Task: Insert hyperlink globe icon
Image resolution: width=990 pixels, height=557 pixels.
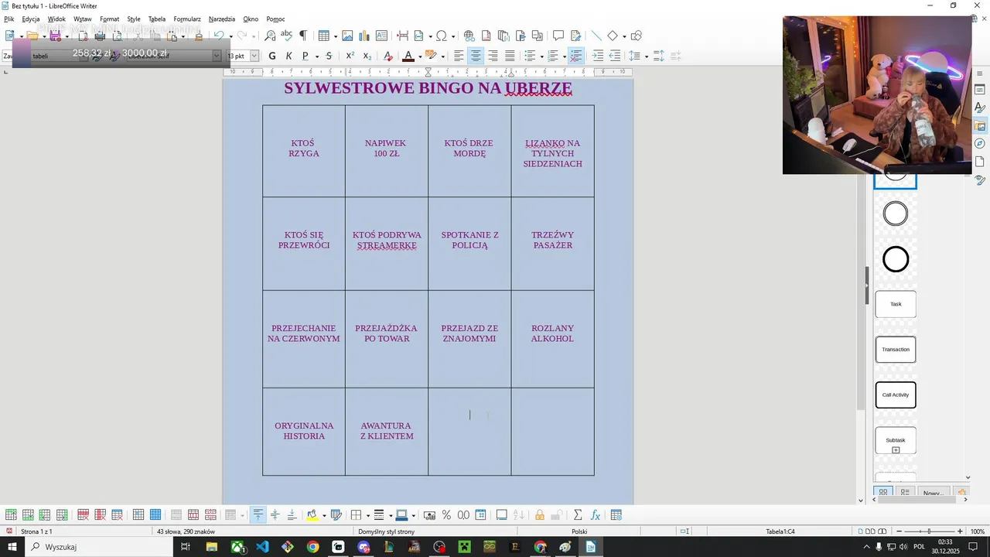Action: (x=469, y=36)
